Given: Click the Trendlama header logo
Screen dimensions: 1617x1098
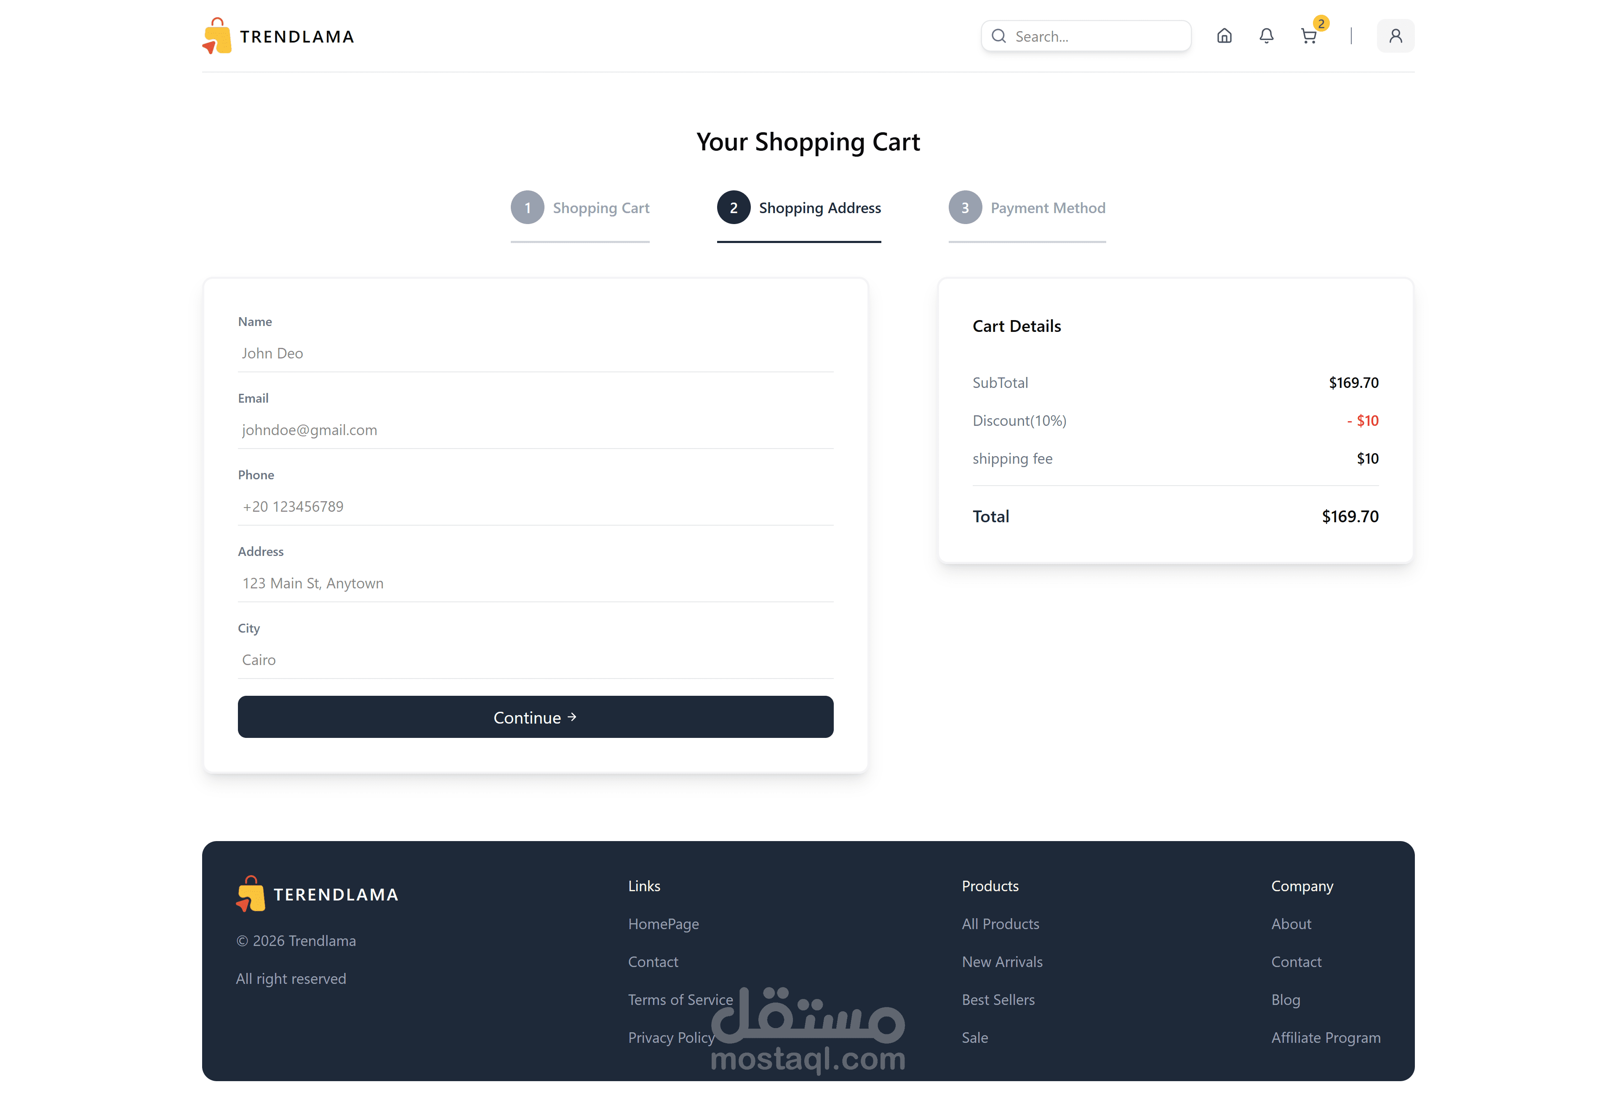Looking at the screenshot, I should pyautogui.click(x=278, y=36).
